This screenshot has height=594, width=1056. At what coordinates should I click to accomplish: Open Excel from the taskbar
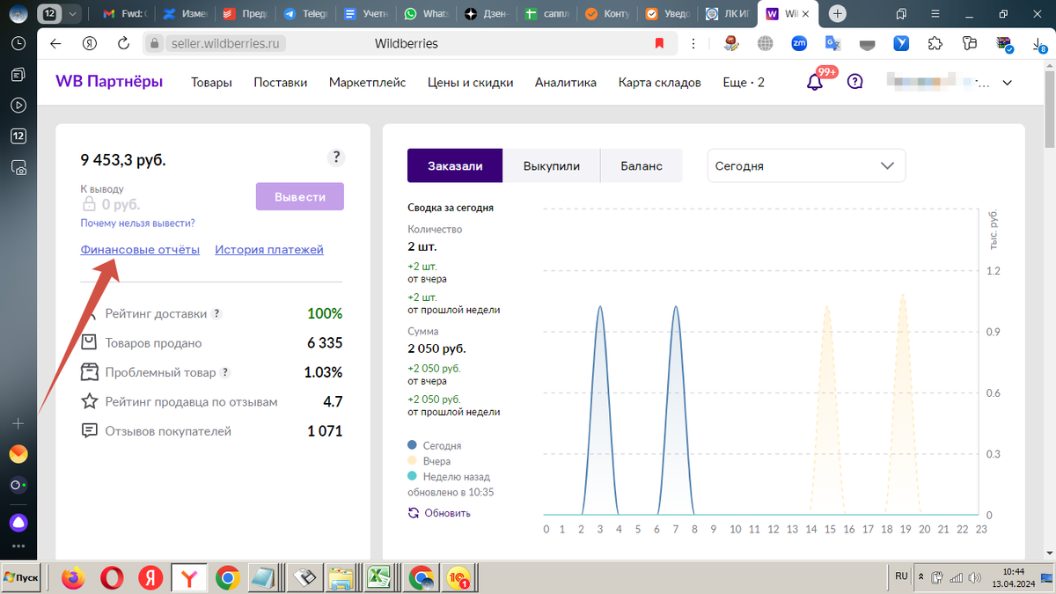[379, 577]
